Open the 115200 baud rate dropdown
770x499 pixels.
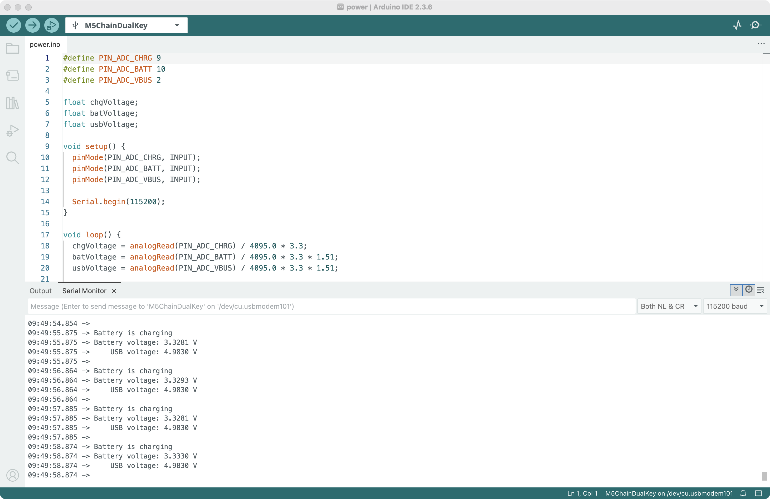pos(734,306)
